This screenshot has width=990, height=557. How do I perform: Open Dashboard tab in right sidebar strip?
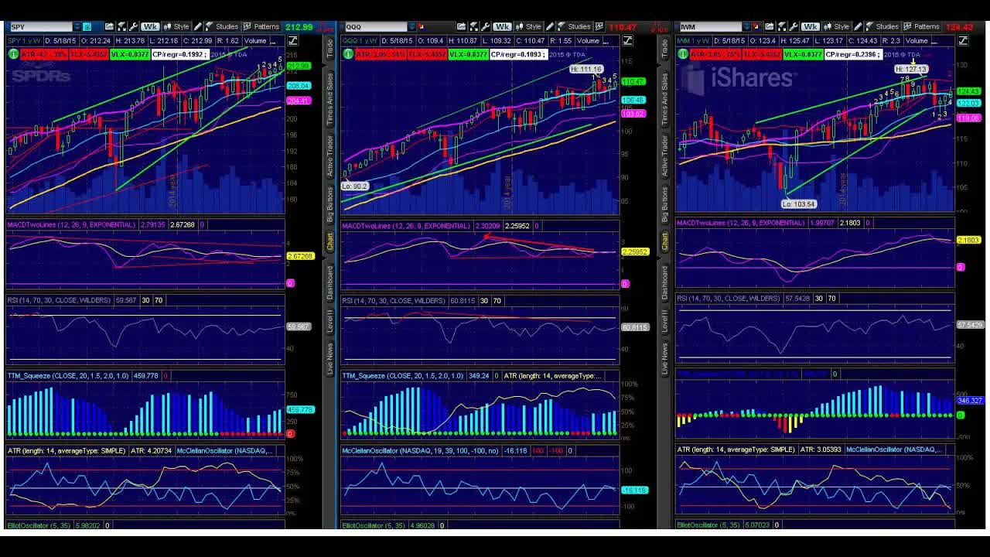tap(664, 282)
